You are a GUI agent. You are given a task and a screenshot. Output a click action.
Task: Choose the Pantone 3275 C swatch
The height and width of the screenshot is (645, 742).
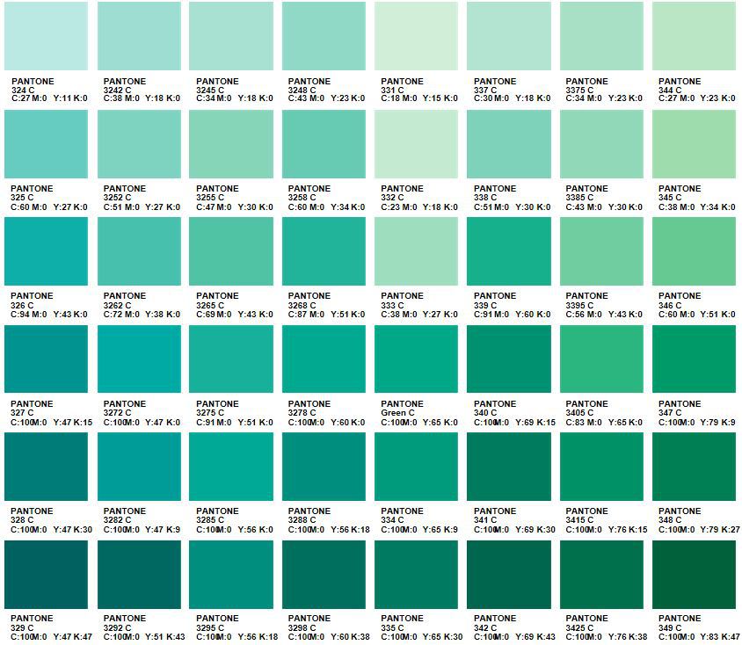[231, 359]
